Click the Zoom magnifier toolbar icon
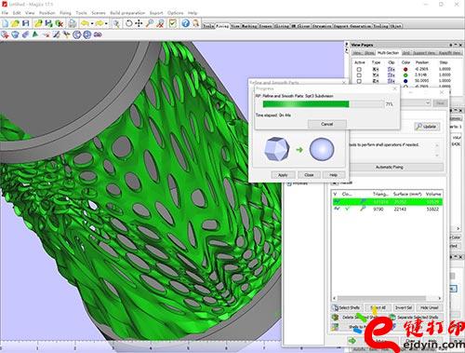 pos(150,23)
